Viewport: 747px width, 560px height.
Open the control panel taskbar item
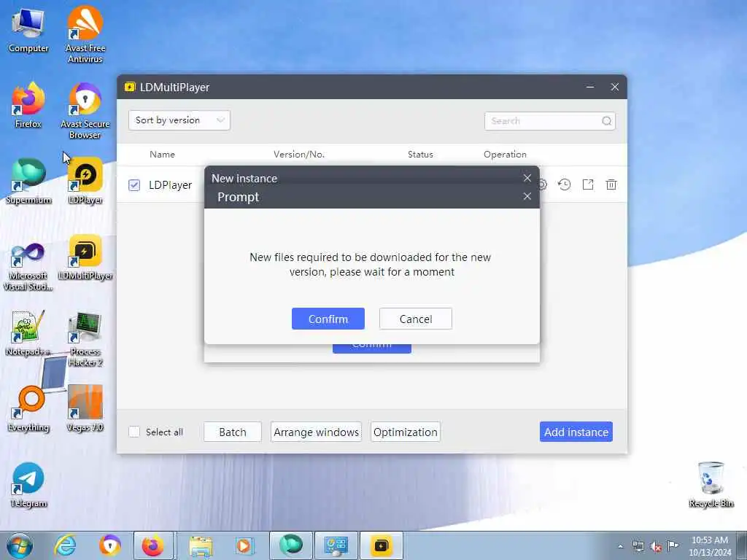pos(336,545)
